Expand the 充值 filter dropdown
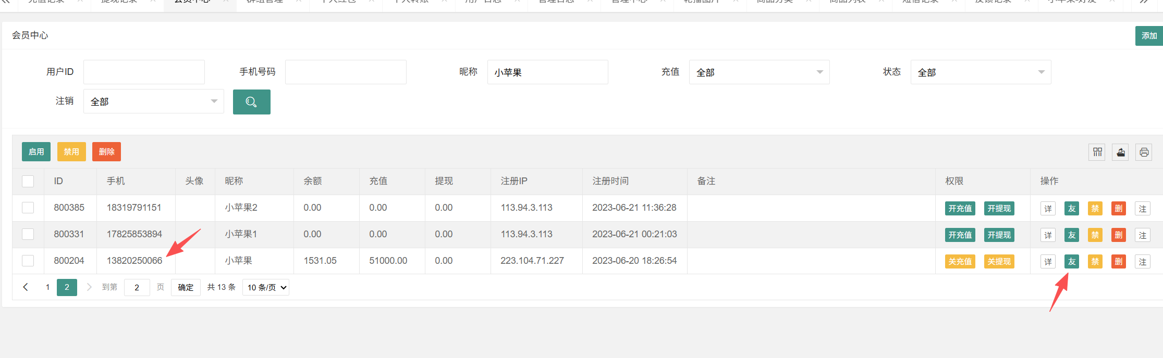Viewport: 1163px width, 358px height. point(760,72)
